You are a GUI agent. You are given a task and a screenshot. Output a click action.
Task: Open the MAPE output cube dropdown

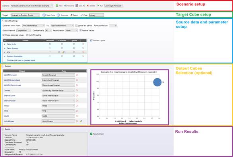coord(58,116)
